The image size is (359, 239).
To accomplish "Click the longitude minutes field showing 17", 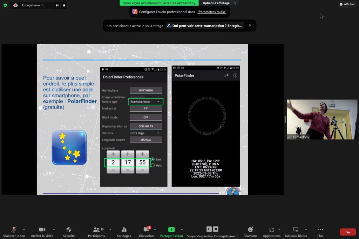I will click(x=128, y=162).
